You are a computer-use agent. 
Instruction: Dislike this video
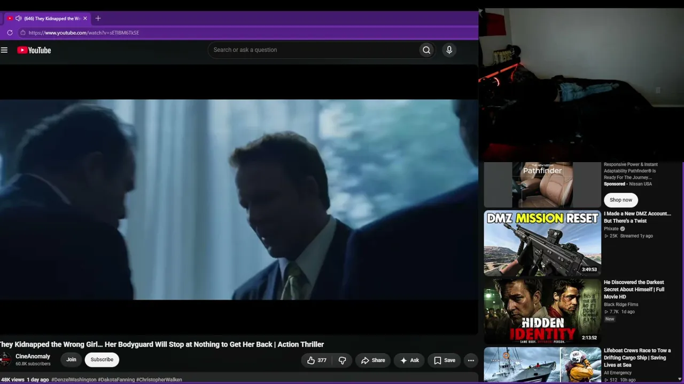pyautogui.click(x=343, y=361)
